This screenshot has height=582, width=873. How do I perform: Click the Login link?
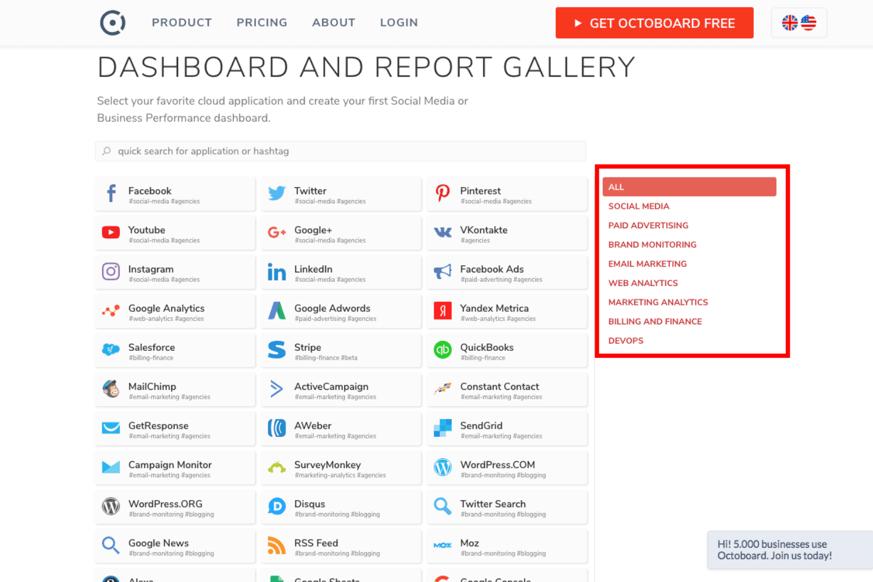coord(399,22)
